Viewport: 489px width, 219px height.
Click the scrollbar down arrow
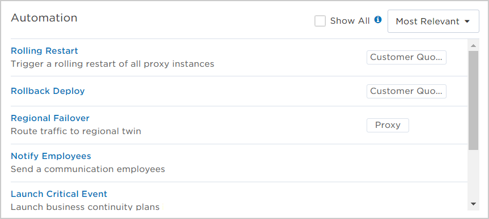pos(473,204)
